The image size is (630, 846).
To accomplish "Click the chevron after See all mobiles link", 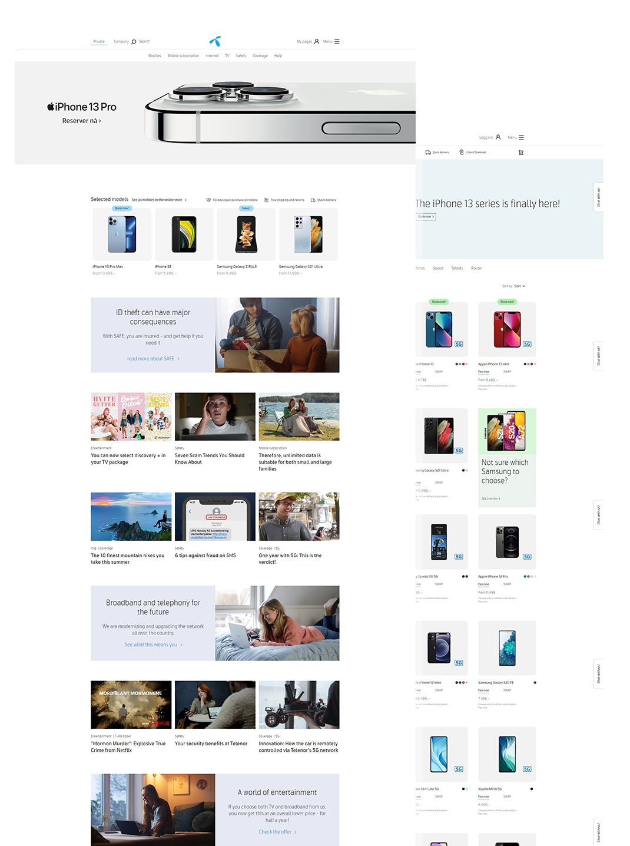I will (x=185, y=200).
